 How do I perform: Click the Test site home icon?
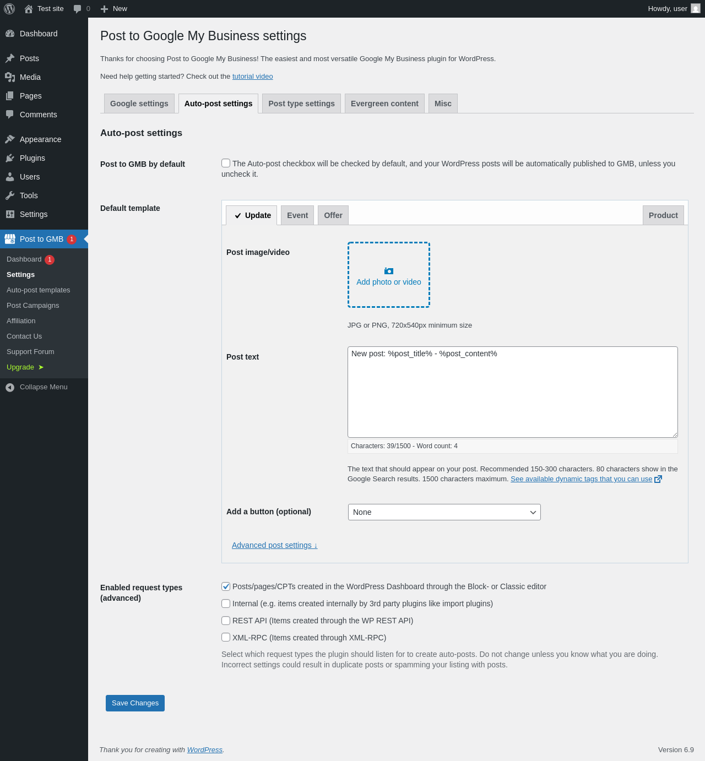29,9
